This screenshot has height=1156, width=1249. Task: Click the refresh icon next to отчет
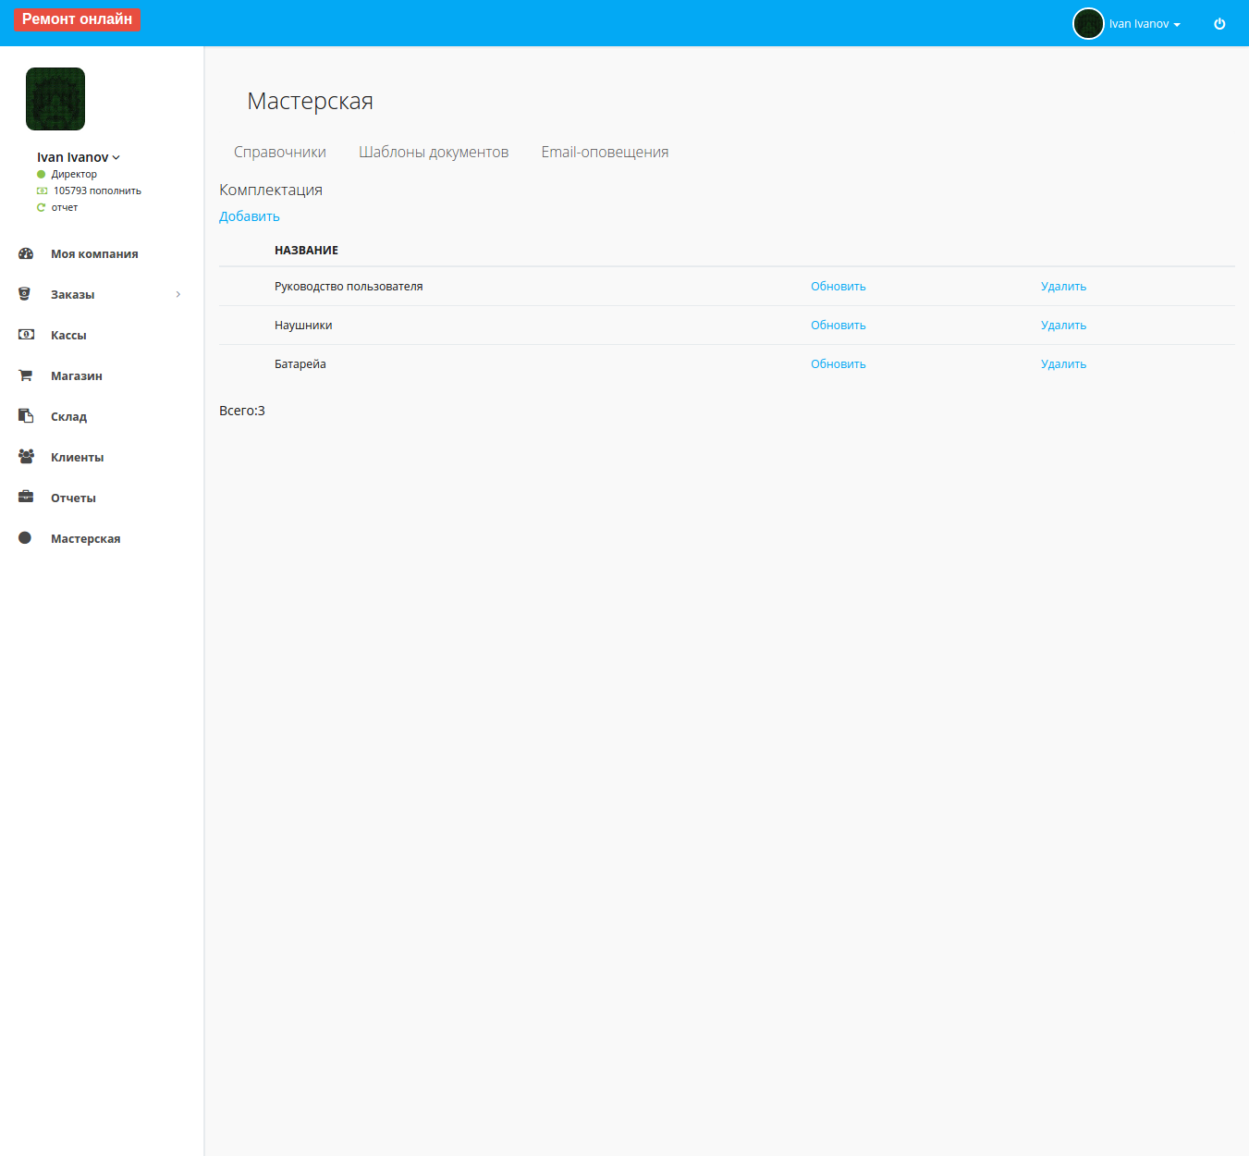[41, 207]
